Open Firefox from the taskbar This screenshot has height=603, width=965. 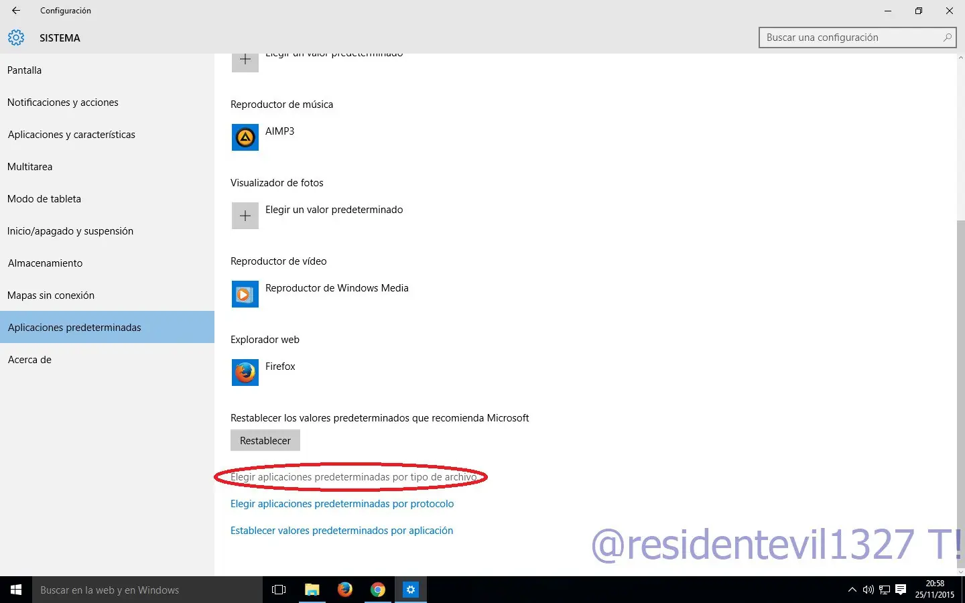point(345,590)
